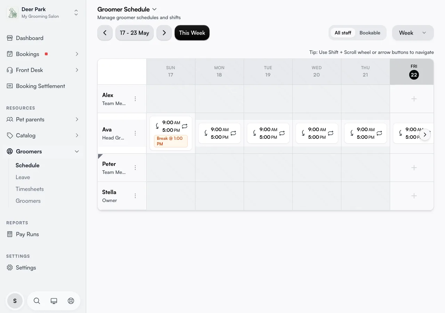Switch to Bookable staff filter
445x313 pixels.
click(370, 33)
